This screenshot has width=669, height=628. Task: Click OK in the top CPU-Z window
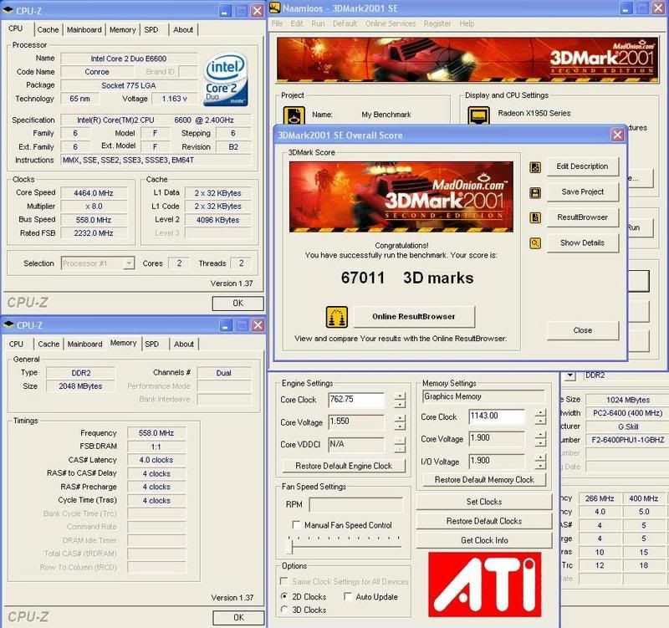coord(237,304)
